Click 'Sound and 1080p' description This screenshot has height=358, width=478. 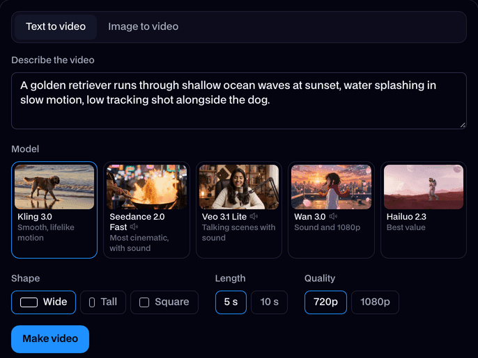click(327, 227)
